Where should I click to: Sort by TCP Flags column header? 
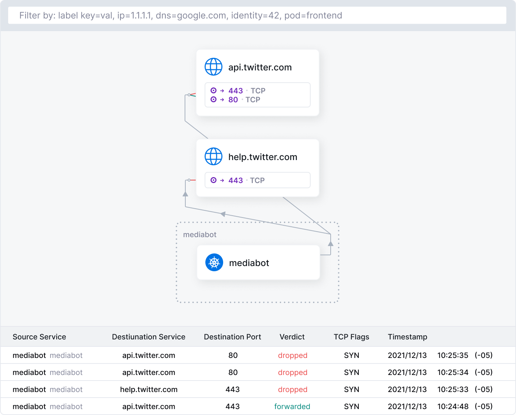(351, 337)
